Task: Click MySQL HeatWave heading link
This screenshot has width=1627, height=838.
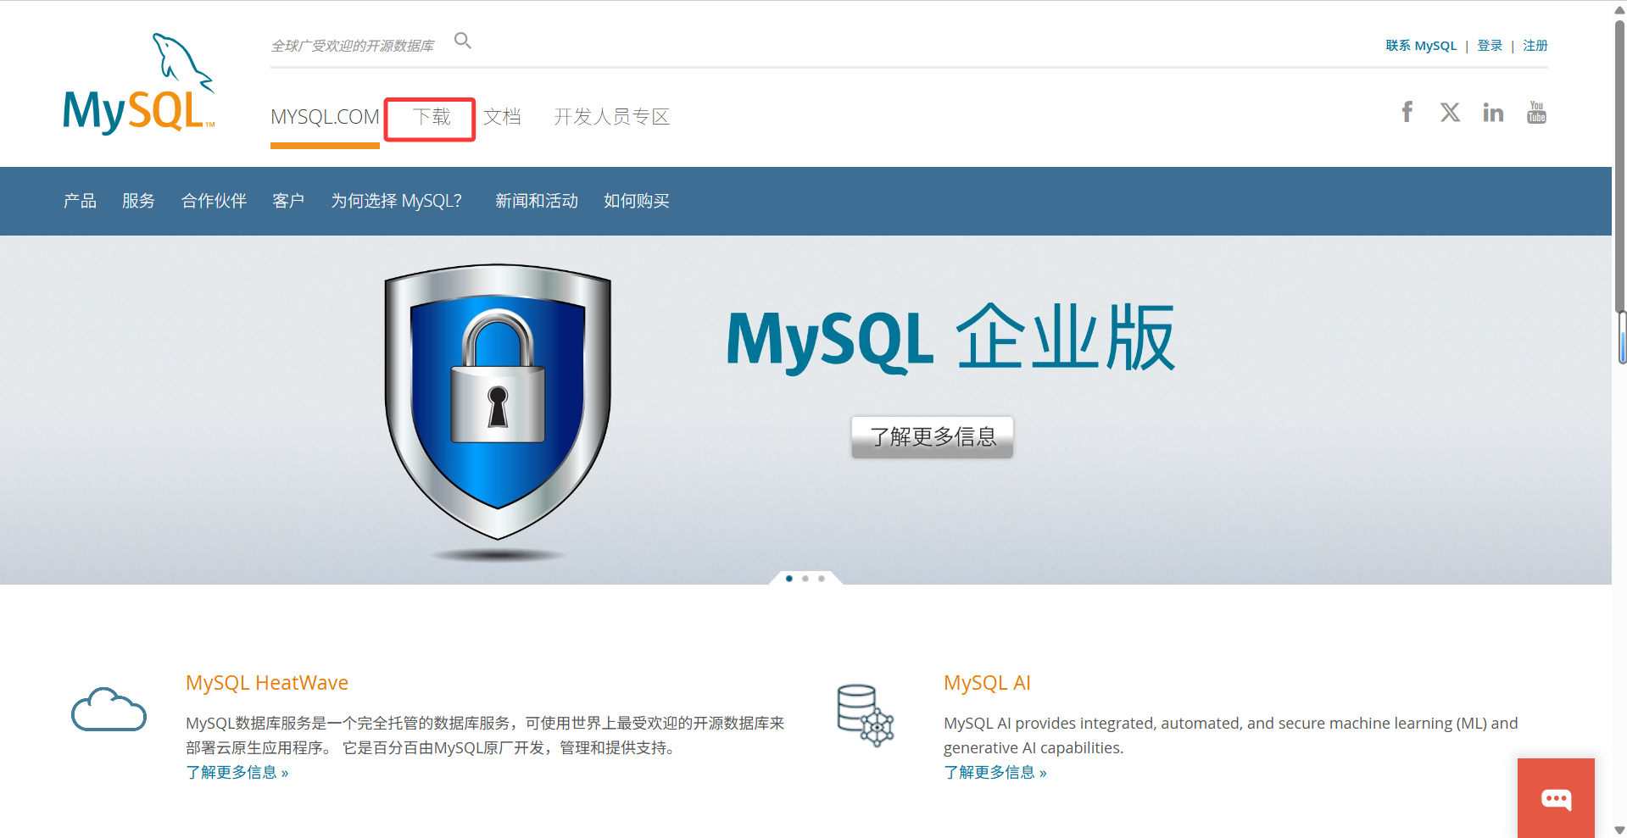Action: click(x=267, y=683)
